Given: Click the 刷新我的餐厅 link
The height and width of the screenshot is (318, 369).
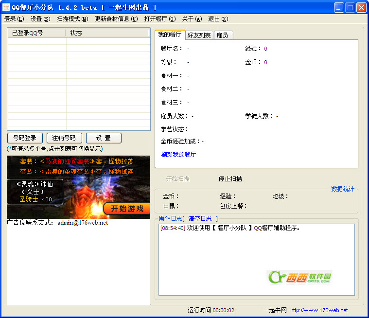Looking at the screenshot, I should 178,155.
